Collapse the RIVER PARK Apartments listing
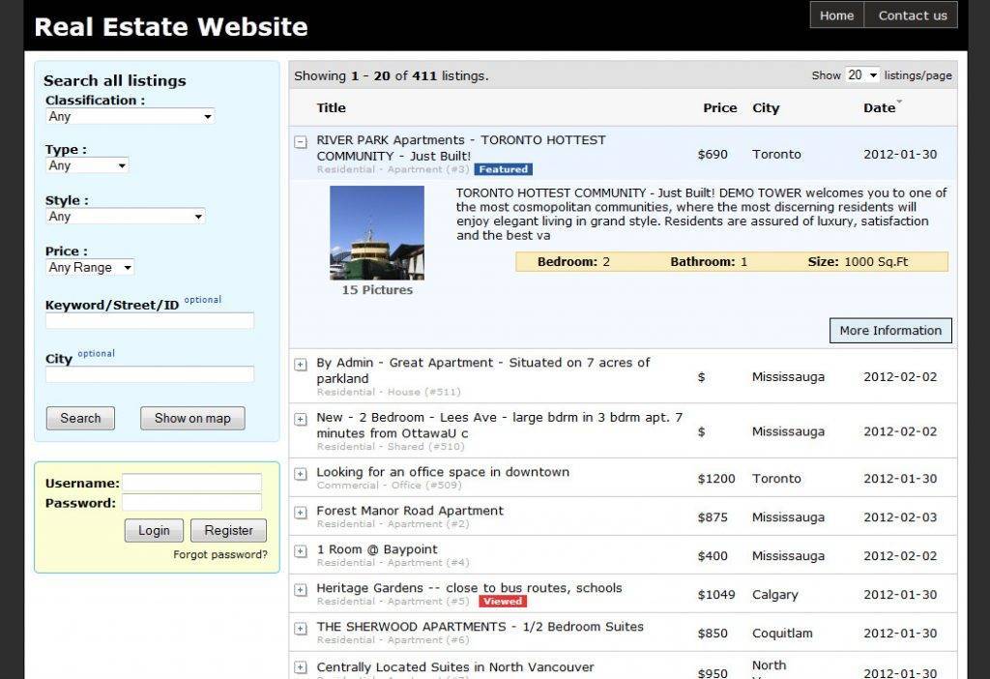 point(301,142)
